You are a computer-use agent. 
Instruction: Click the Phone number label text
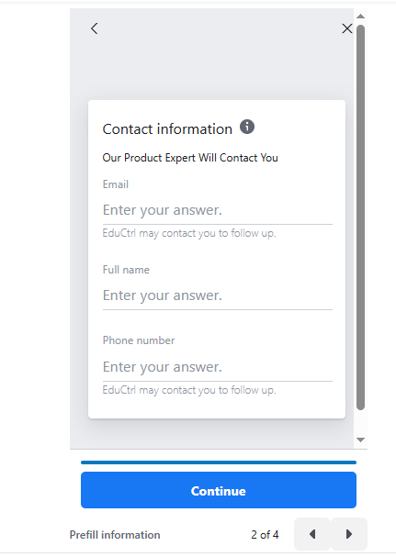[139, 340]
